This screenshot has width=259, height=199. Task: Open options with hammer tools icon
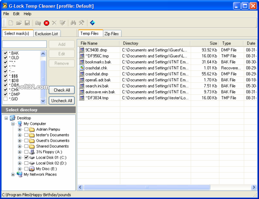(x=82, y=23)
